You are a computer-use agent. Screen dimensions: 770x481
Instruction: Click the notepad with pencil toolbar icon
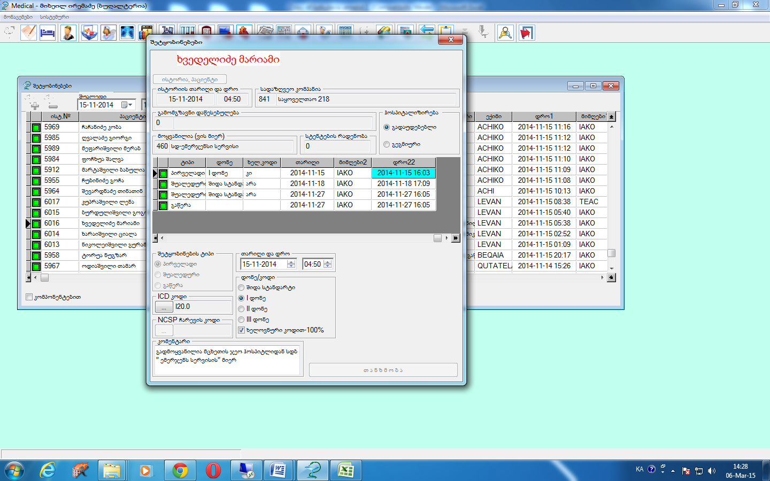[28, 33]
